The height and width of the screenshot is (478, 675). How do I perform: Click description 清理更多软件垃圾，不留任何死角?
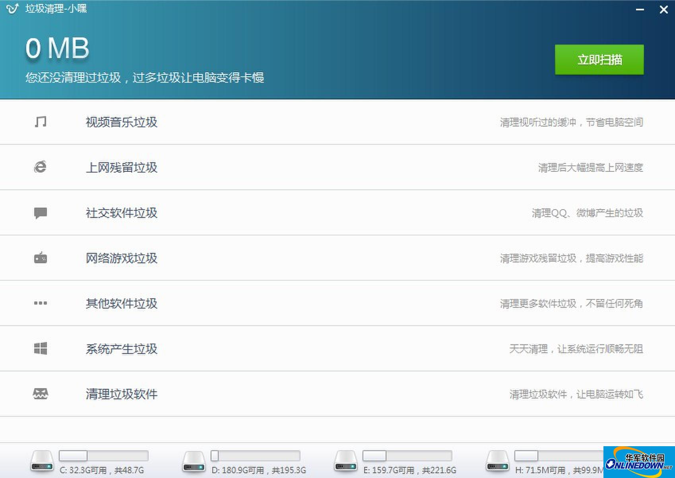click(572, 303)
